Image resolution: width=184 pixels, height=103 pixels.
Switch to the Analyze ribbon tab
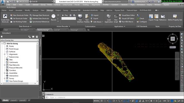click(x=35, y=10)
